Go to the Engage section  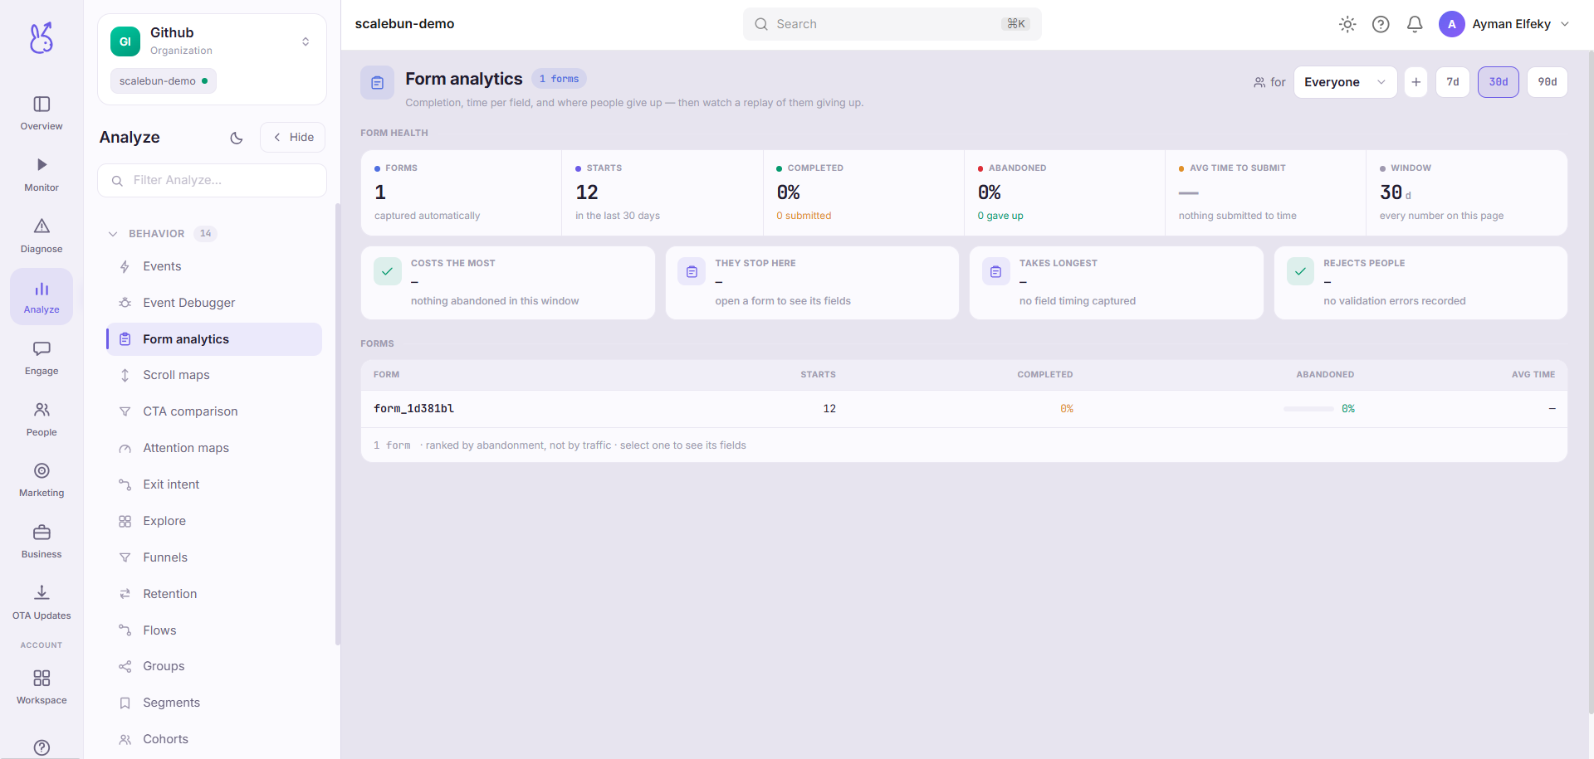coord(42,358)
